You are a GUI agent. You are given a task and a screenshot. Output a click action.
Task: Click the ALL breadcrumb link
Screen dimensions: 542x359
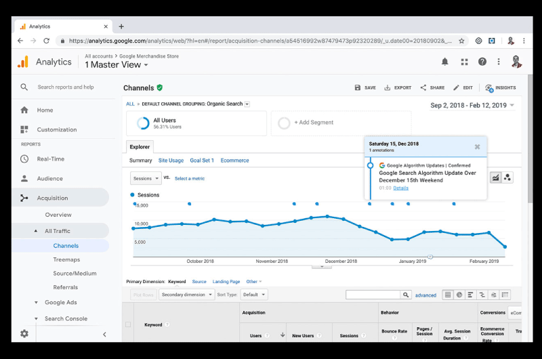tap(130, 104)
